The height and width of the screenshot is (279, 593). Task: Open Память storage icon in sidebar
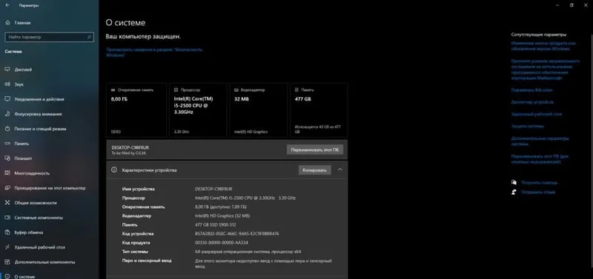coord(7,144)
